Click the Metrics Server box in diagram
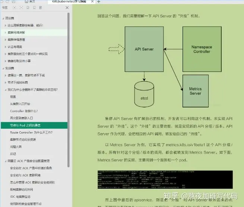 tap(196, 91)
